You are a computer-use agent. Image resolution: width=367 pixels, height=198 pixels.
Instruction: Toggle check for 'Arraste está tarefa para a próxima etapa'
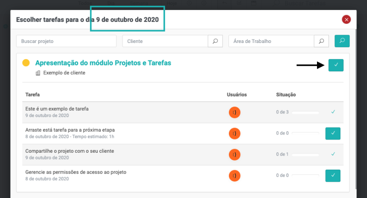tap(333, 133)
